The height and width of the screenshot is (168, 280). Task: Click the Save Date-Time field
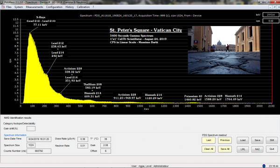point(39,139)
